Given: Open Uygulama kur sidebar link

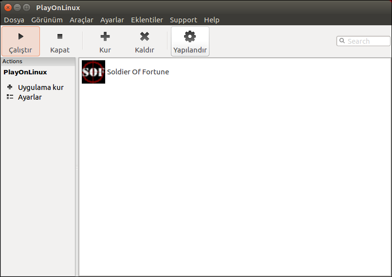Looking at the screenshot, I should click(x=41, y=87).
